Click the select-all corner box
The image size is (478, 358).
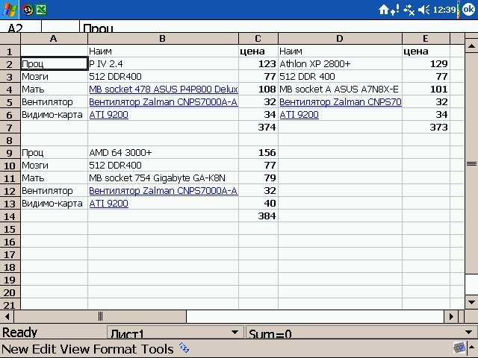(10, 38)
